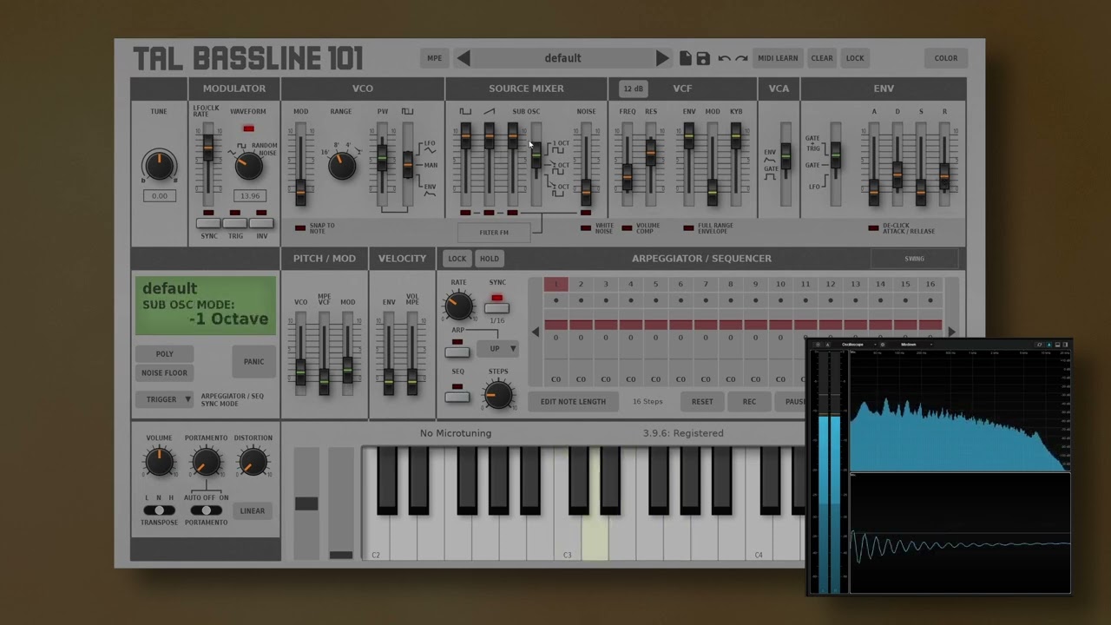Click EDIT NOTE LENGTH button
The height and width of the screenshot is (625, 1111).
pyautogui.click(x=573, y=402)
